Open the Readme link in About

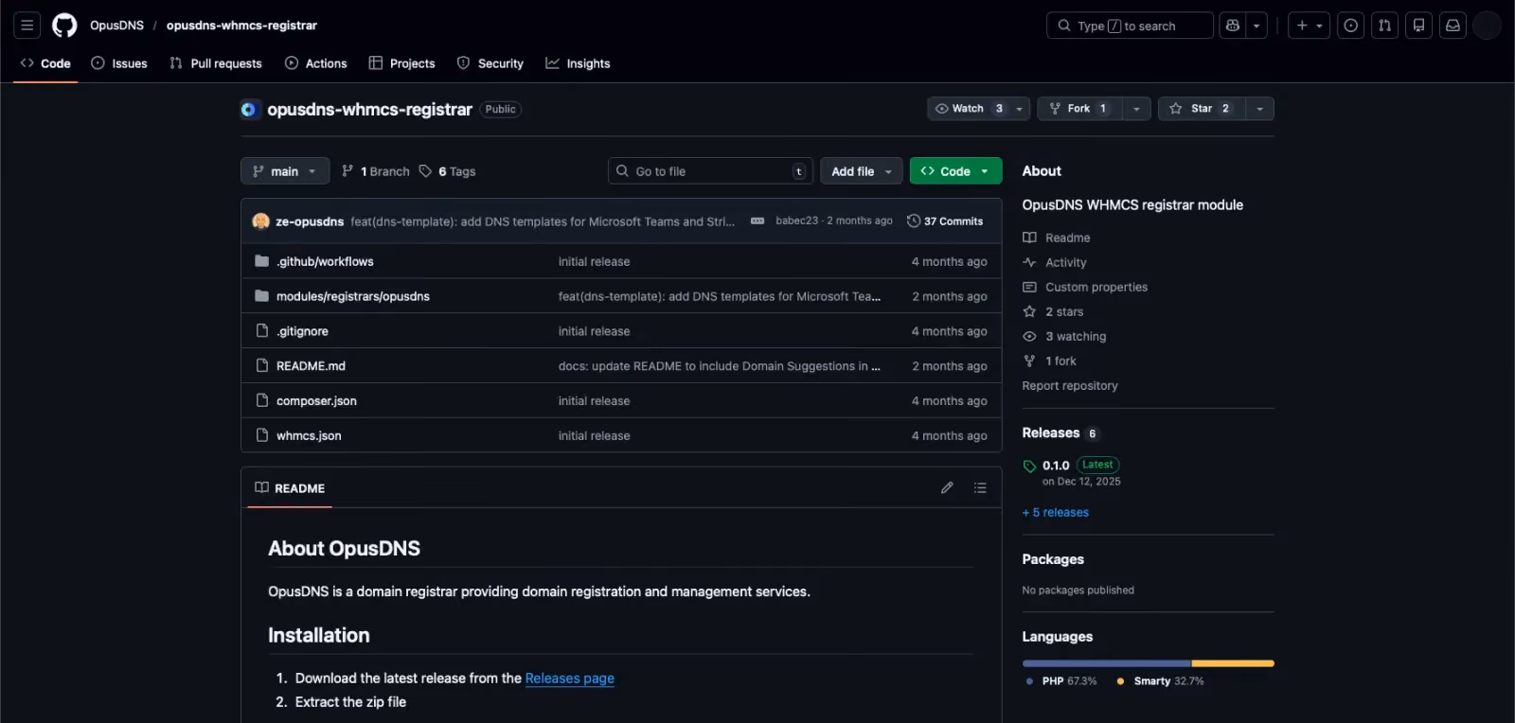click(x=1057, y=238)
